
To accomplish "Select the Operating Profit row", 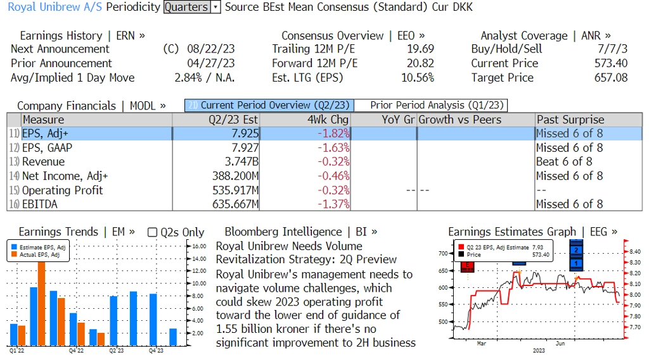I will tap(324, 190).
